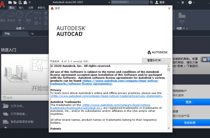Click 联机获取更多样板 in start page
210x138 pixels.
tap(18, 122)
